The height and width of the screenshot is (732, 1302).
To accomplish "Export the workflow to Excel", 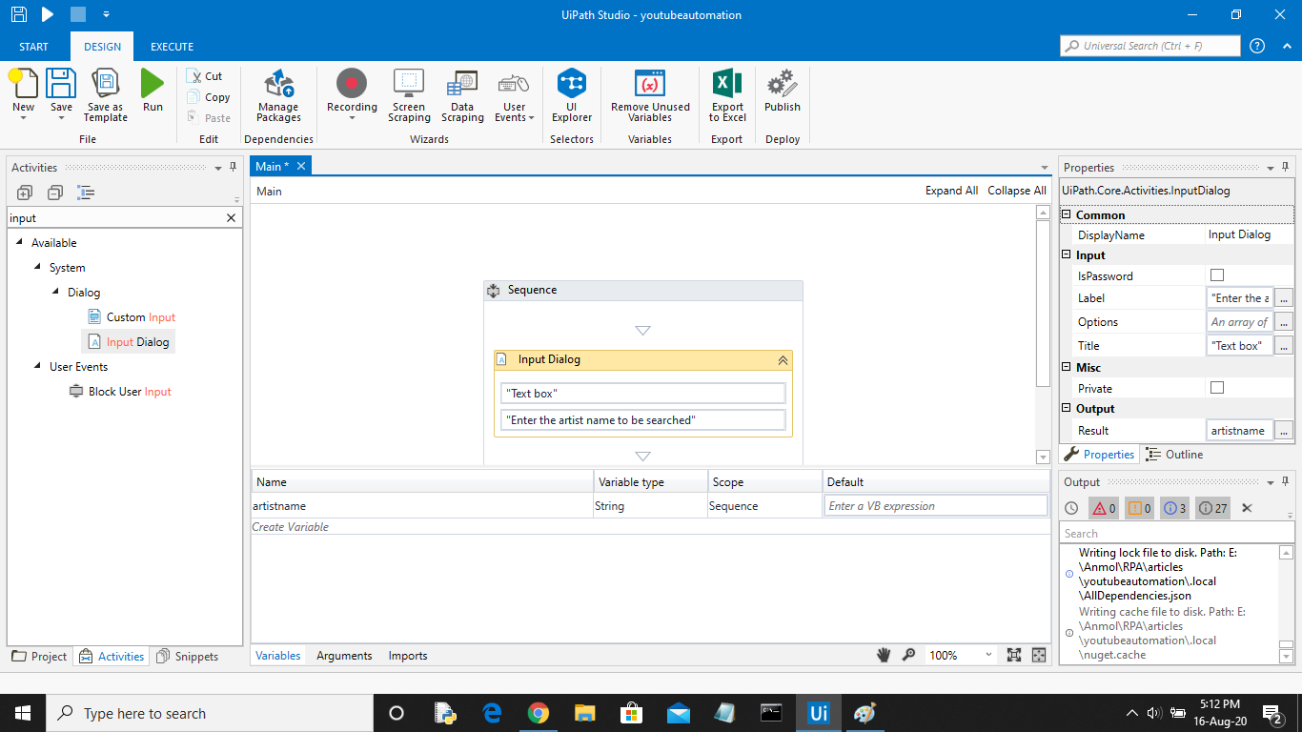I will pos(727,95).
